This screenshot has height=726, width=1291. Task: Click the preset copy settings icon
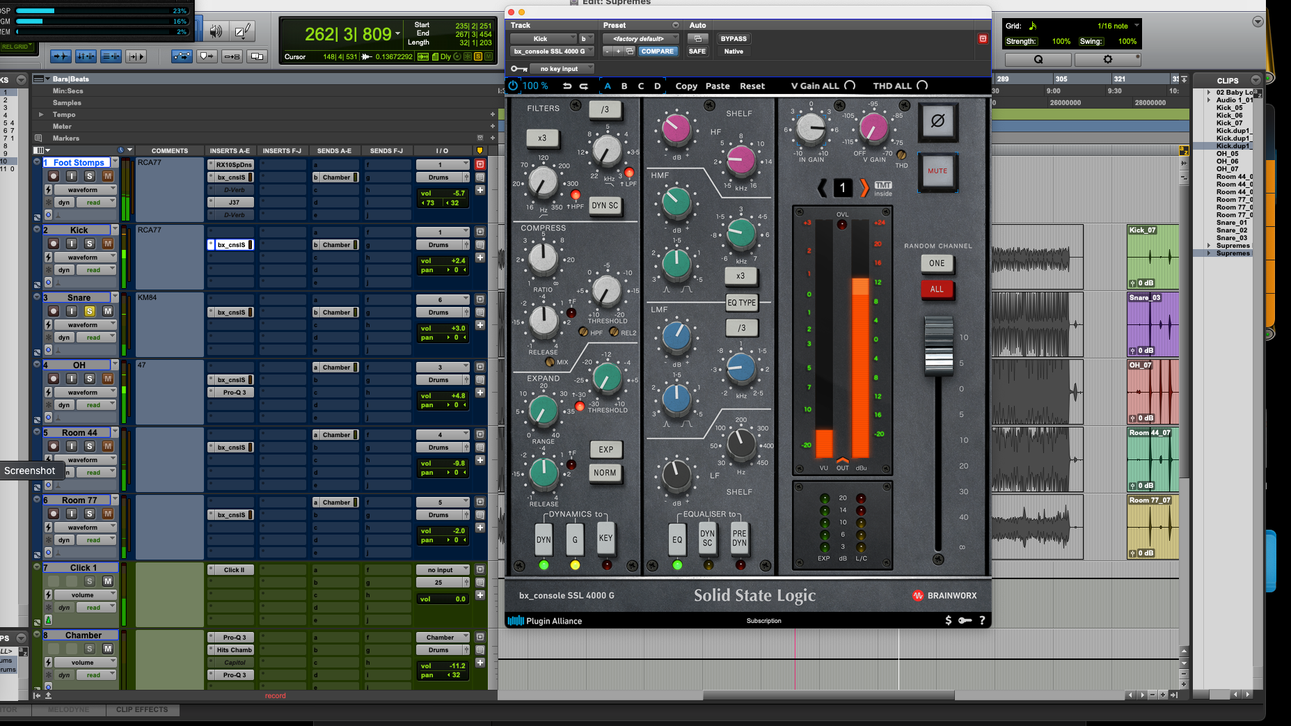click(630, 52)
